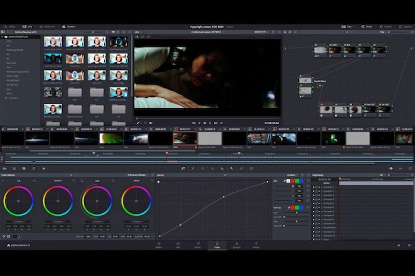The image size is (415, 276).
Task: Open the project manager home icon
Action: pyautogui.click(x=399, y=245)
